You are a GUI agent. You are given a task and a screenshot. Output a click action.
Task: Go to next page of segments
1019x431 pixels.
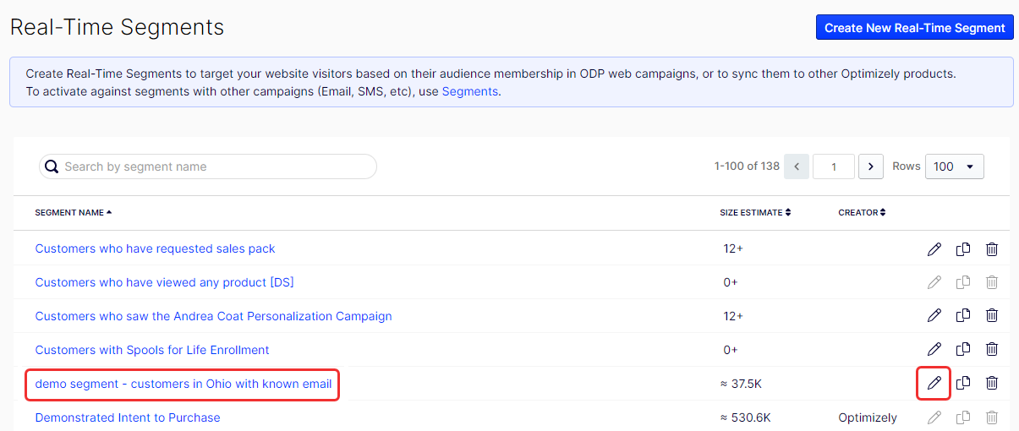871,166
